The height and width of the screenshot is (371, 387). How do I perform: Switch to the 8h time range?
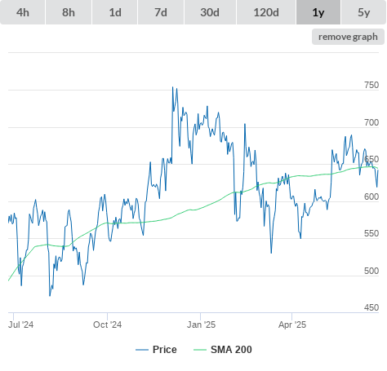pos(69,12)
